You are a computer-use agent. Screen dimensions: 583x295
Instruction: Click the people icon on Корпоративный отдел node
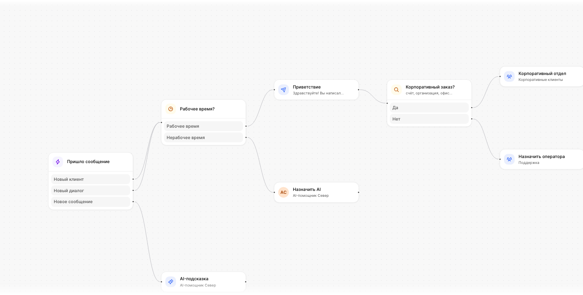[x=509, y=76]
